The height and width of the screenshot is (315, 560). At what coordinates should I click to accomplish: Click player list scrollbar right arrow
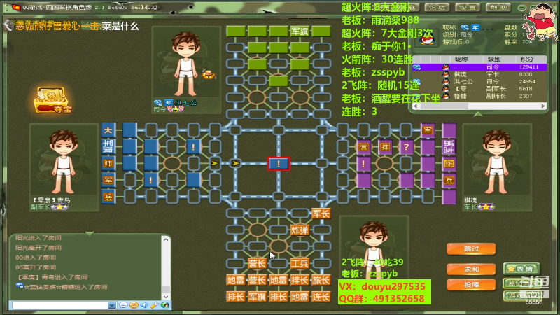(x=543, y=106)
